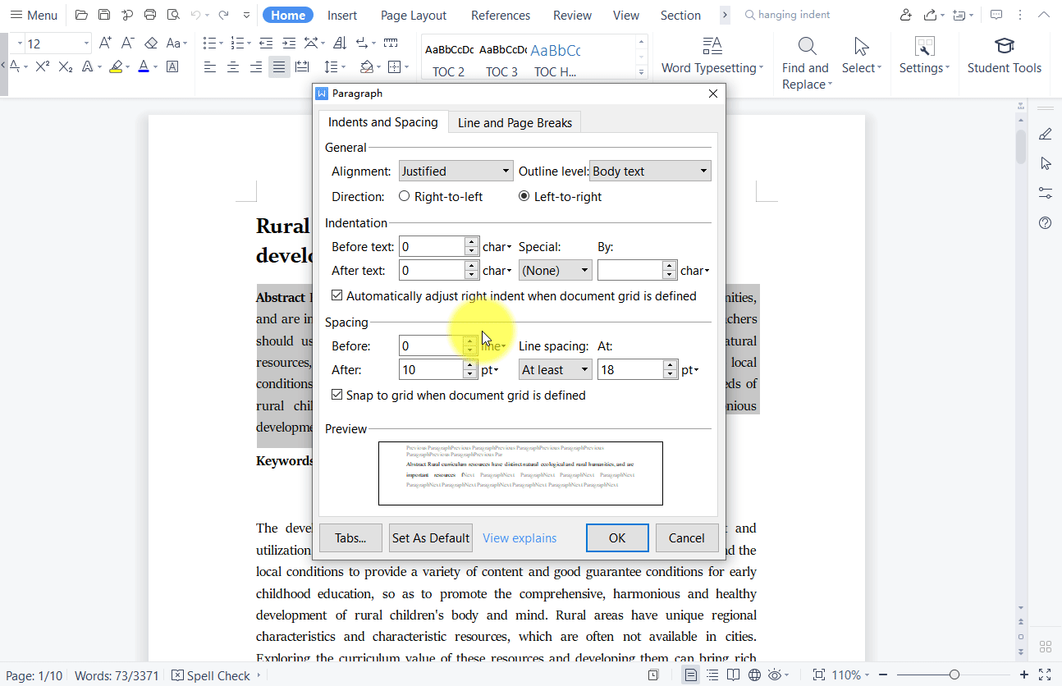This screenshot has width=1062, height=686.
Task: Click the Increase Indent icon
Action: tap(288, 43)
